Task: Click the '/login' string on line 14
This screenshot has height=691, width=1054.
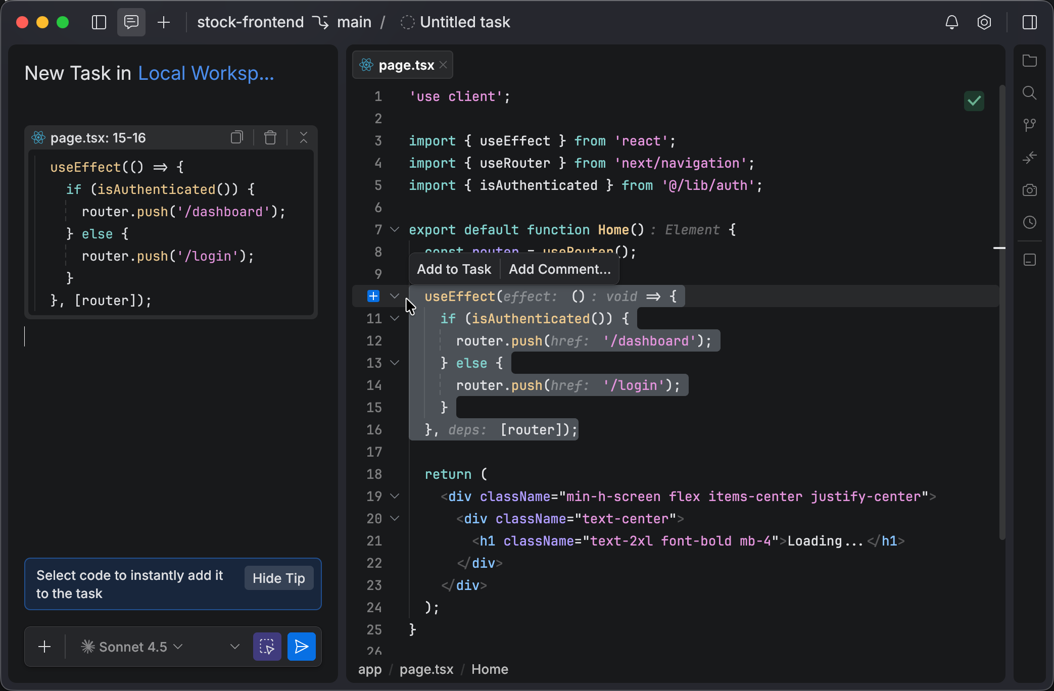Action: pyautogui.click(x=634, y=385)
